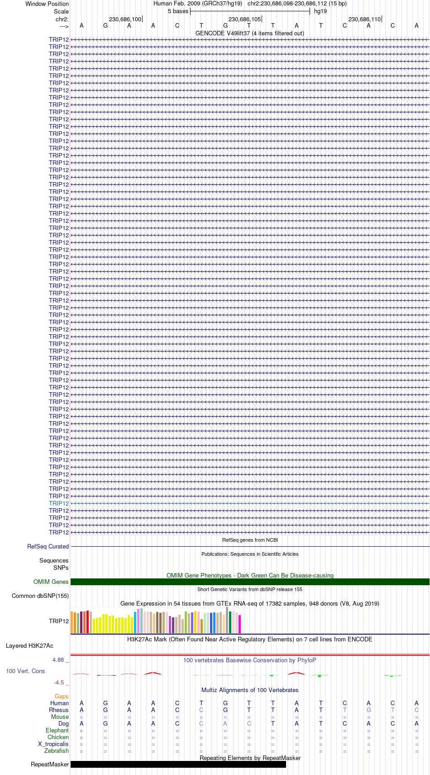Click the '5 bases' scale bar label

coord(178,11)
